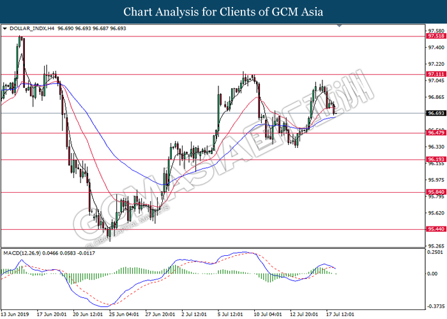Click the current price tag 96.693
Image resolution: width=447 pixels, height=319 pixels.
pyautogui.click(x=435, y=114)
